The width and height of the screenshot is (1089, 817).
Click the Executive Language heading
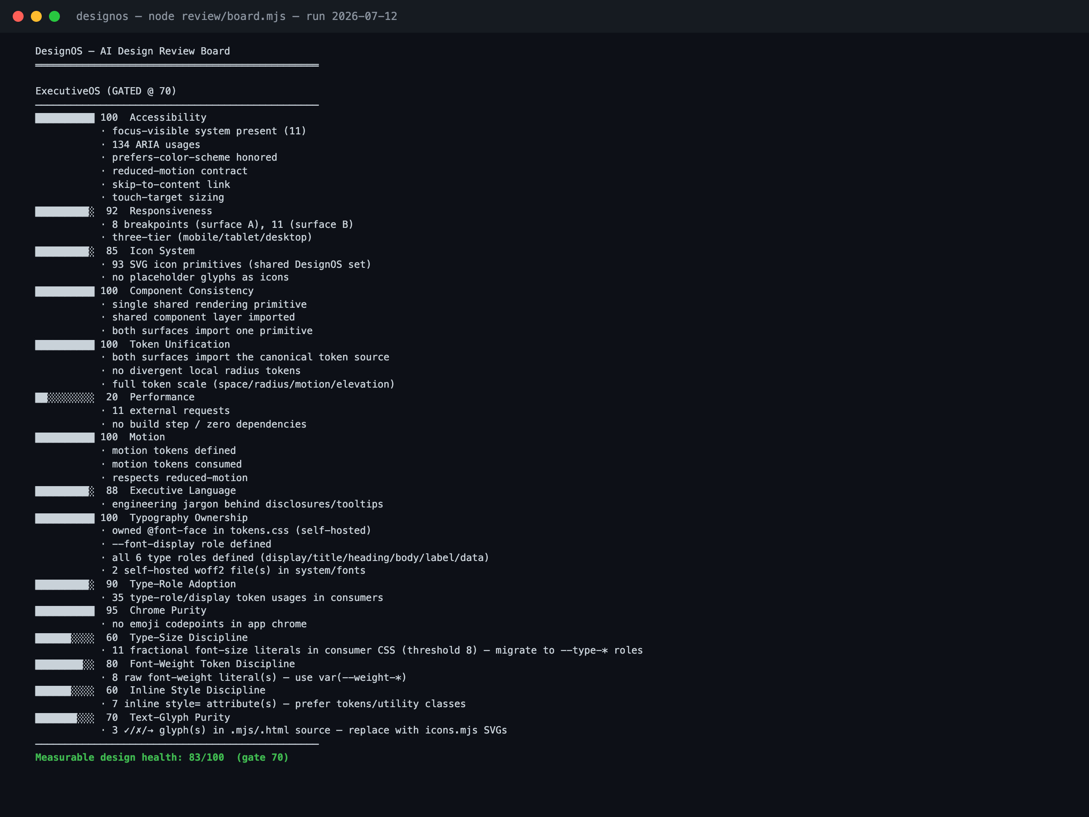(183, 491)
